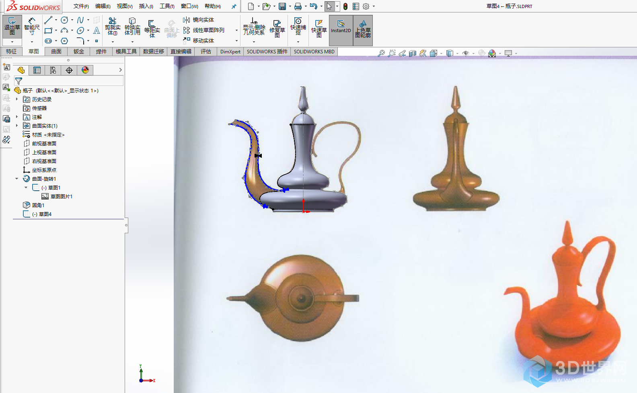Click the rebuild traffic light icon
637x393 pixels.
pyautogui.click(x=345, y=6)
